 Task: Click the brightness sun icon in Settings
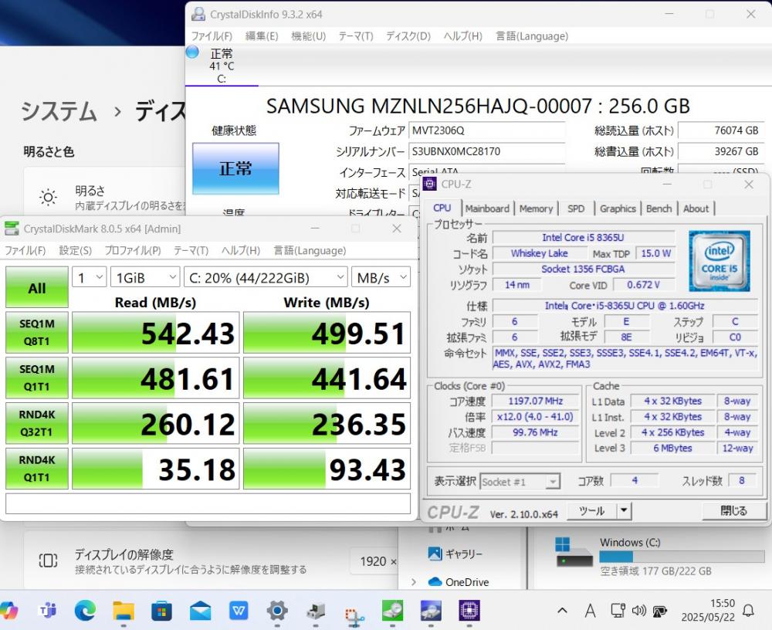48,198
